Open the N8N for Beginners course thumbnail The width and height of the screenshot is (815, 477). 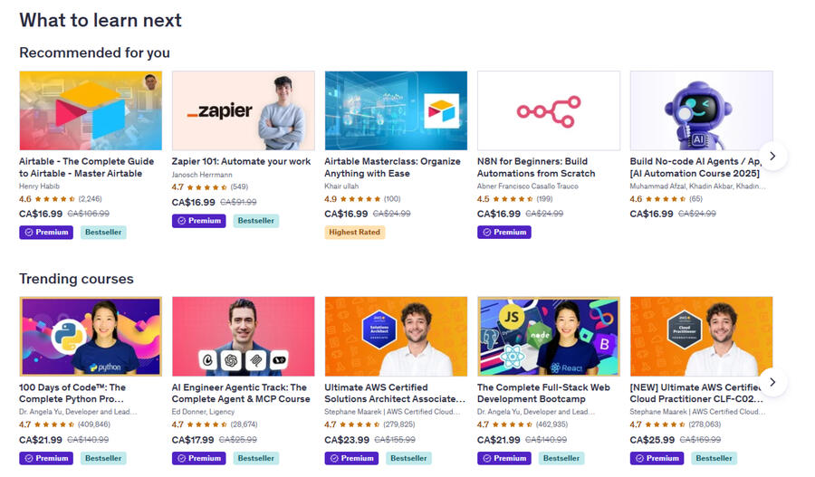[x=548, y=110]
